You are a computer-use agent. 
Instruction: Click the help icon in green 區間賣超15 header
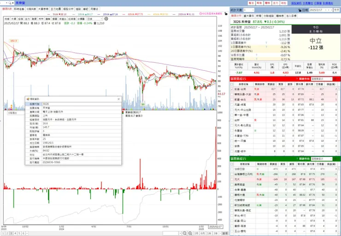(297, 158)
